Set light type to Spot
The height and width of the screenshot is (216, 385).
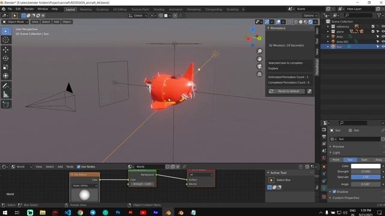point(365,160)
